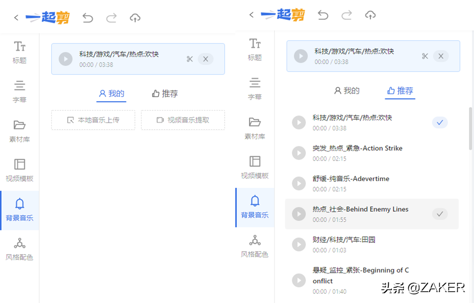Viewport: 474px width, 303px height.
Task: Play 热点_社会-Behind Enemy Lines track
Action: [x=299, y=214]
